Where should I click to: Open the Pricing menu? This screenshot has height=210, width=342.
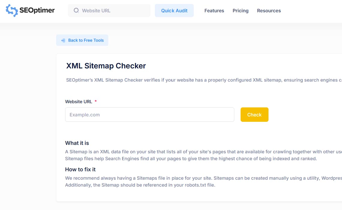tap(240, 10)
